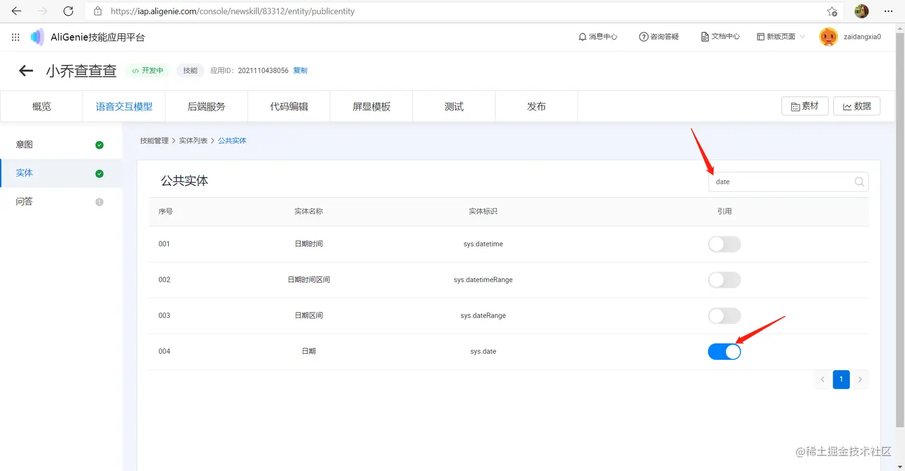Select 实体 in the left sidebar
905x471 pixels.
click(61, 173)
